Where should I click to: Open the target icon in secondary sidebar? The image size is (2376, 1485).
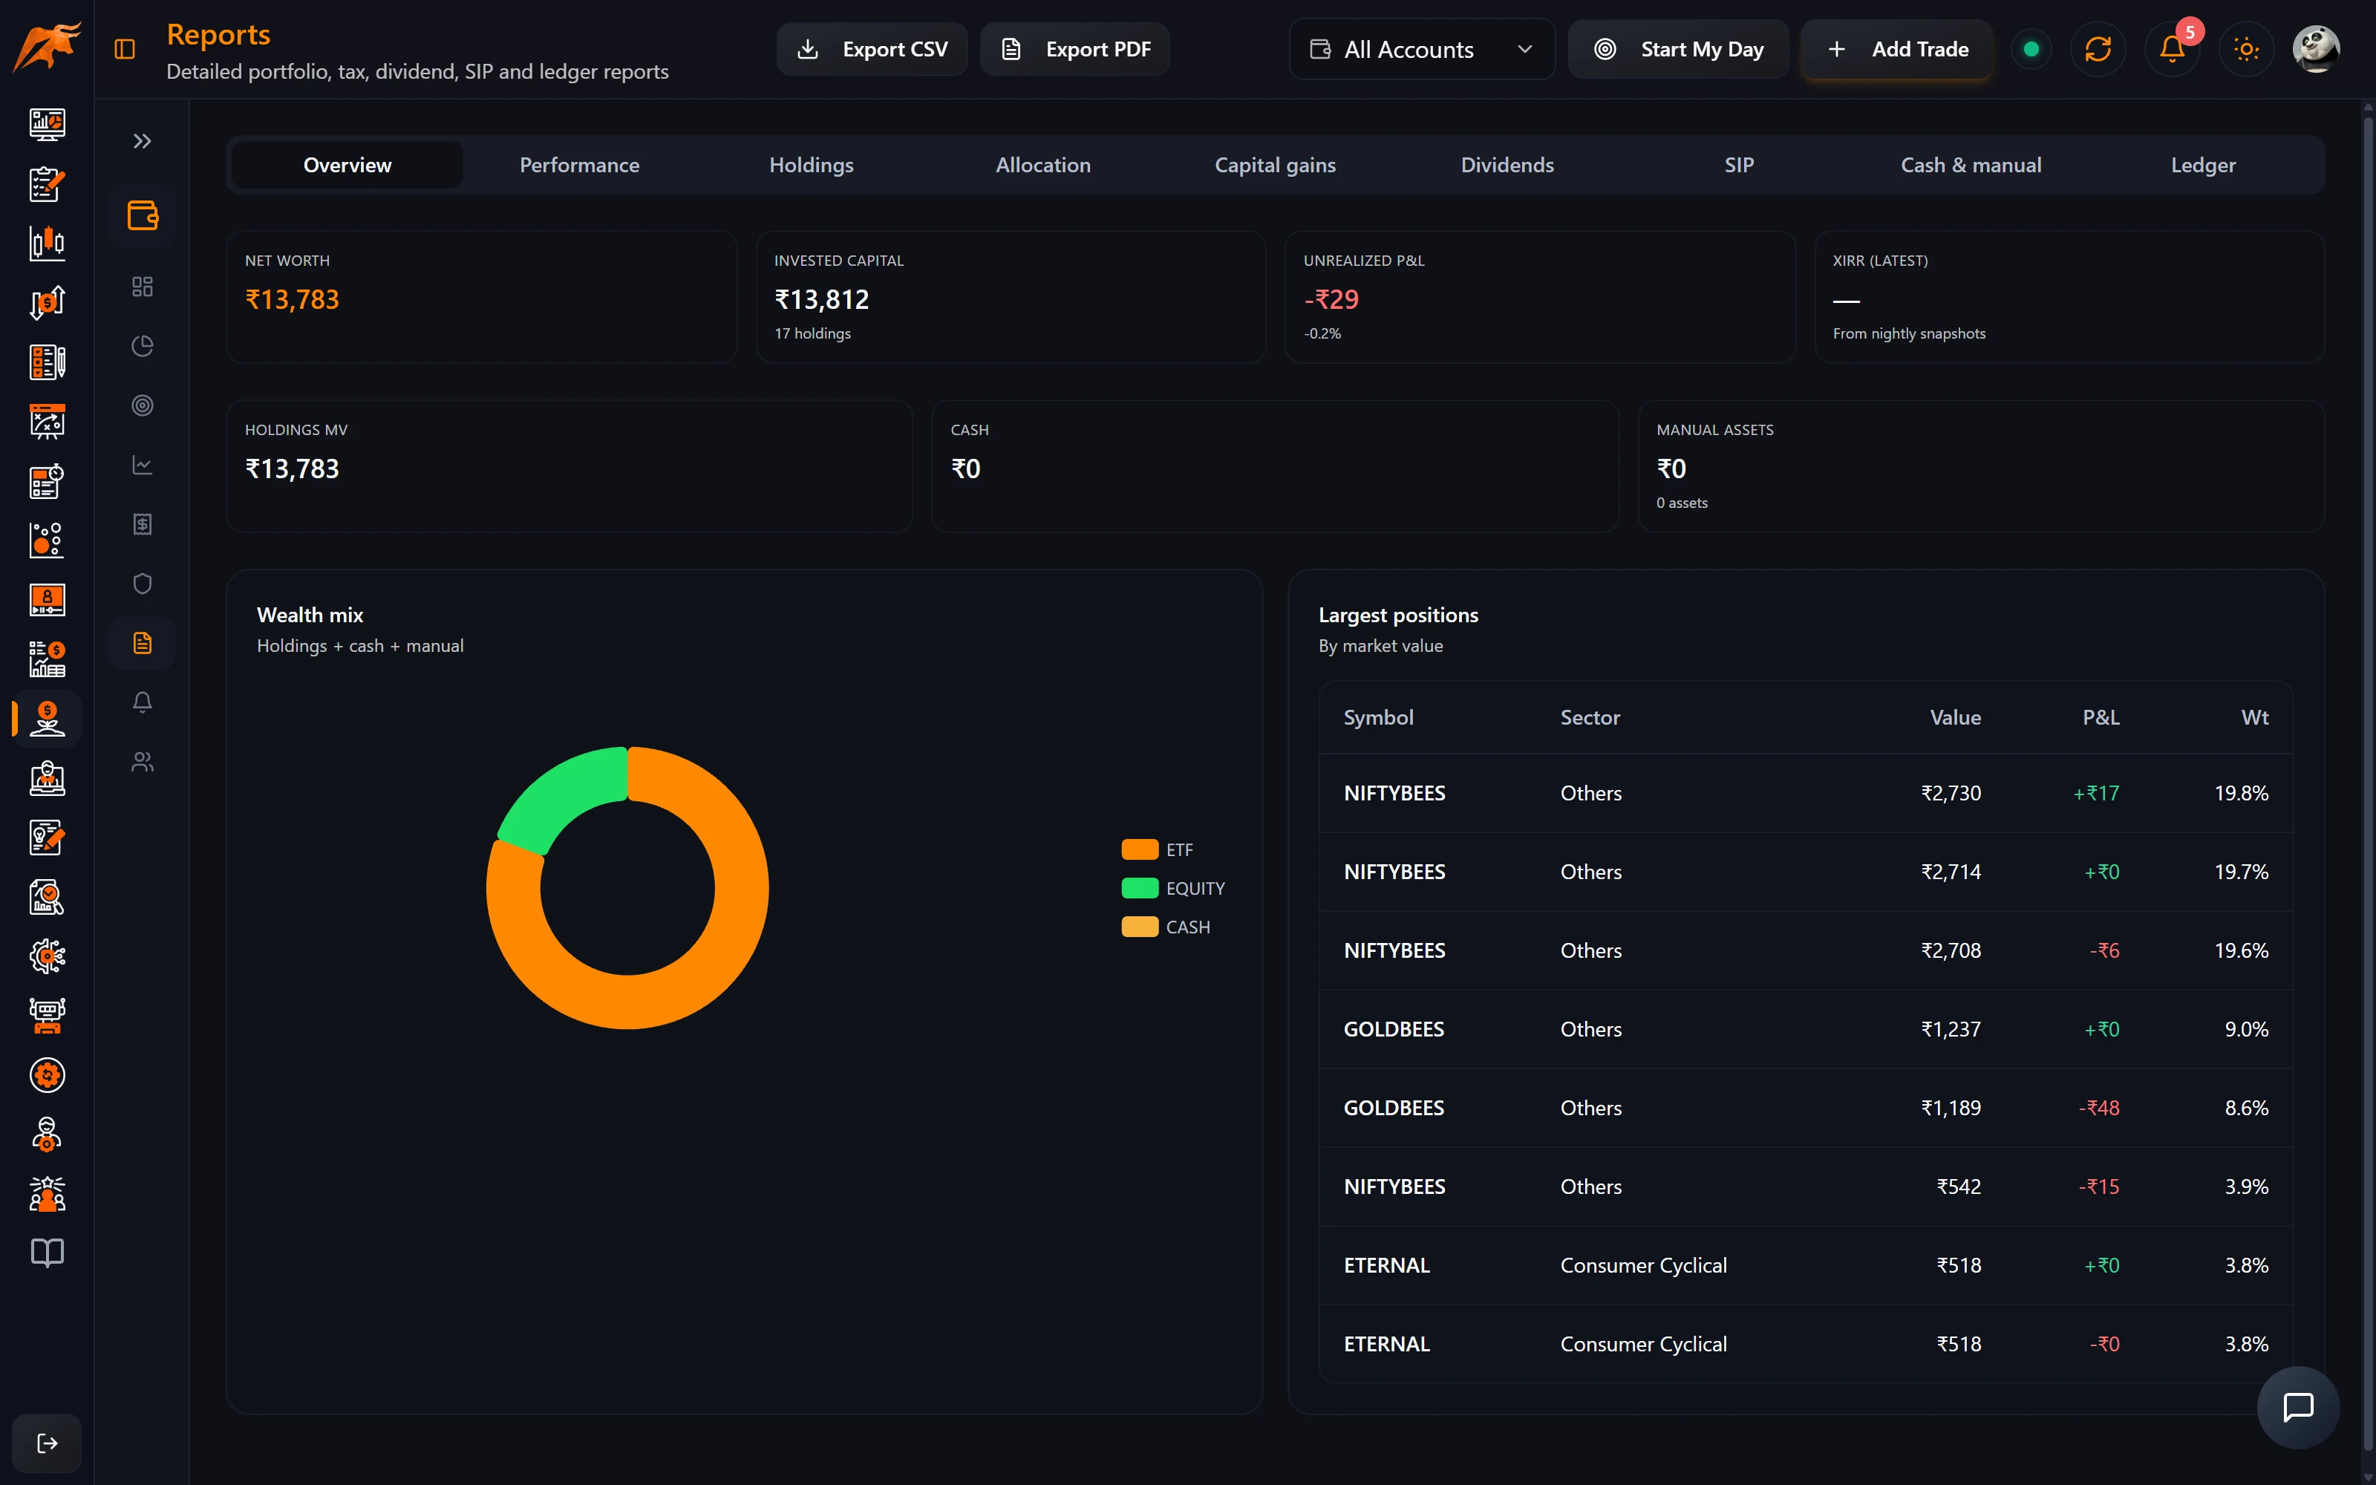(143, 405)
